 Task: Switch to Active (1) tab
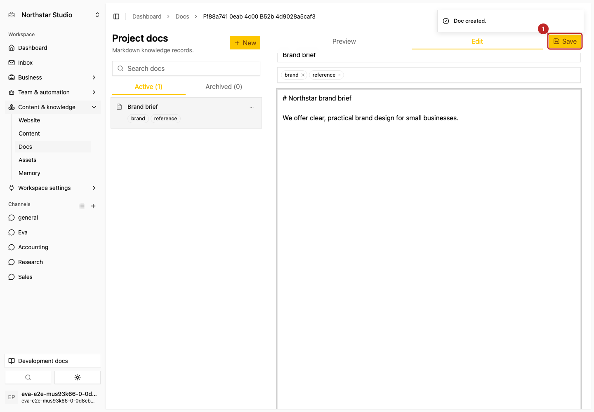click(x=148, y=87)
